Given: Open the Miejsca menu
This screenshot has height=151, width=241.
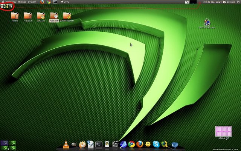Looking at the screenshot, I should pyautogui.click(x=22, y=2).
